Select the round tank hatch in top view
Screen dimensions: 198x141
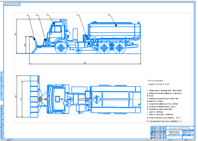click(x=96, y=99)
